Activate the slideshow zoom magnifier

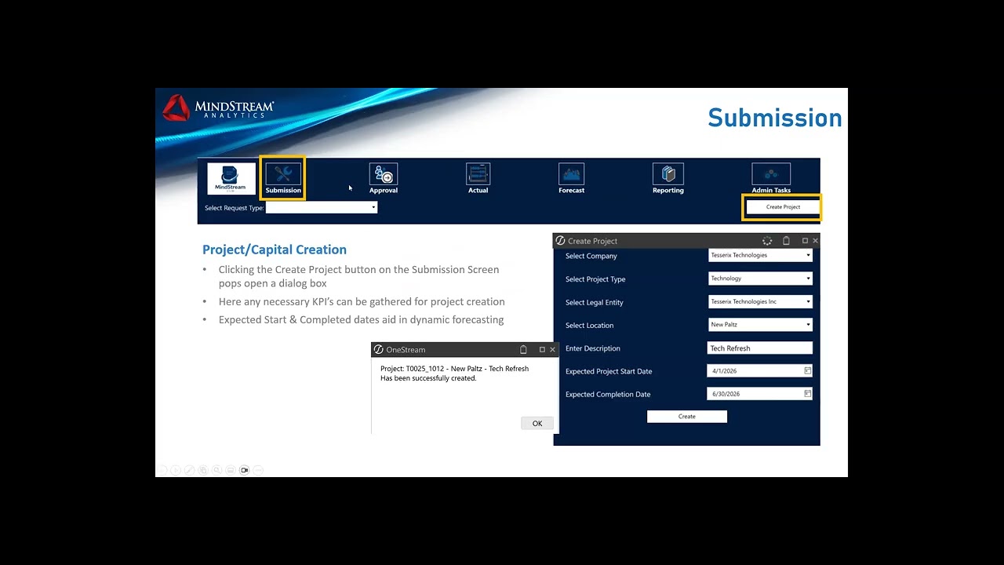click(x=216, y=470)
